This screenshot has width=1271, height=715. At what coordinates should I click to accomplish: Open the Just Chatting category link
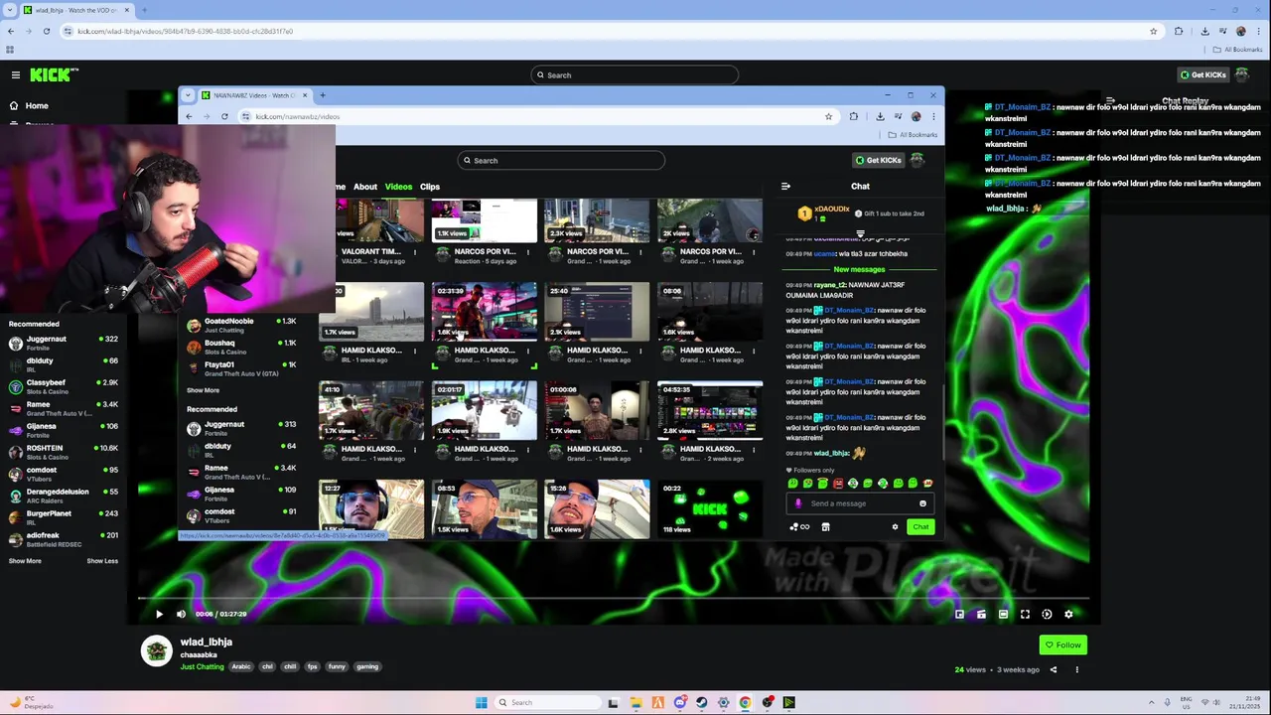[x=202, y=666]
